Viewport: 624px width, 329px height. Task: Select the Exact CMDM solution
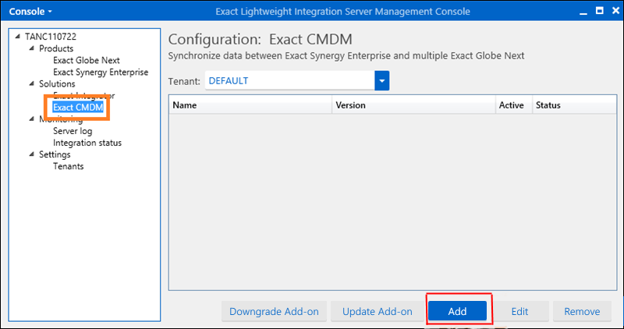[78, 107]
